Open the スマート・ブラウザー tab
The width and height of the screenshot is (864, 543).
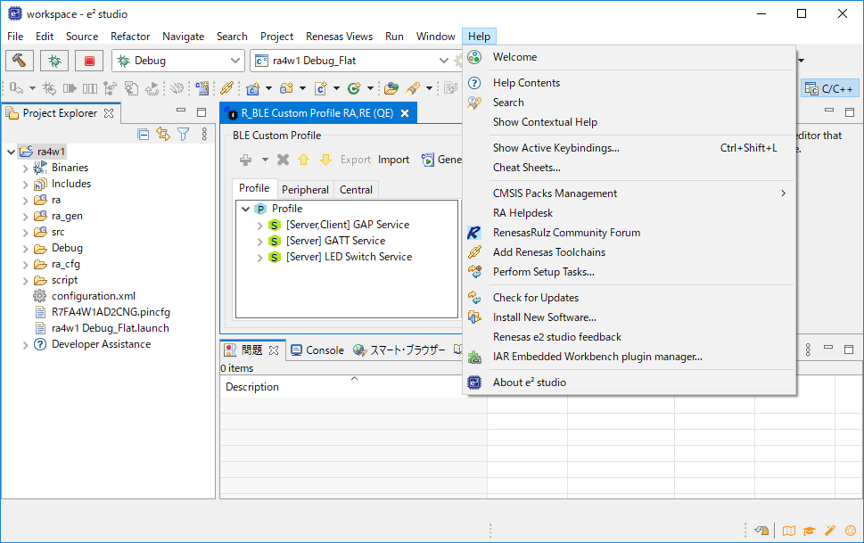(x=399, y=350)
